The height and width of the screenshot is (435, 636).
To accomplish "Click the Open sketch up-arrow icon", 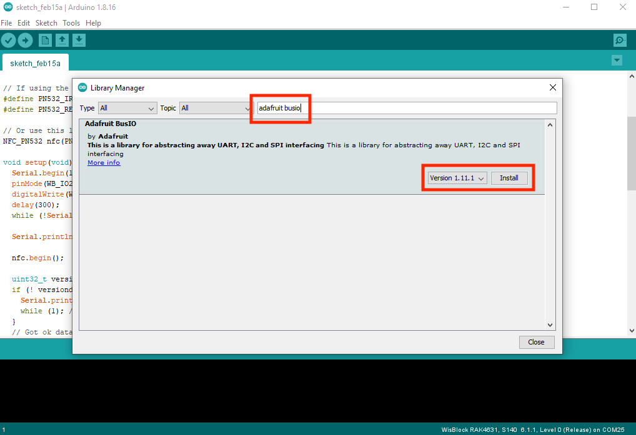I will click(62, 40).
